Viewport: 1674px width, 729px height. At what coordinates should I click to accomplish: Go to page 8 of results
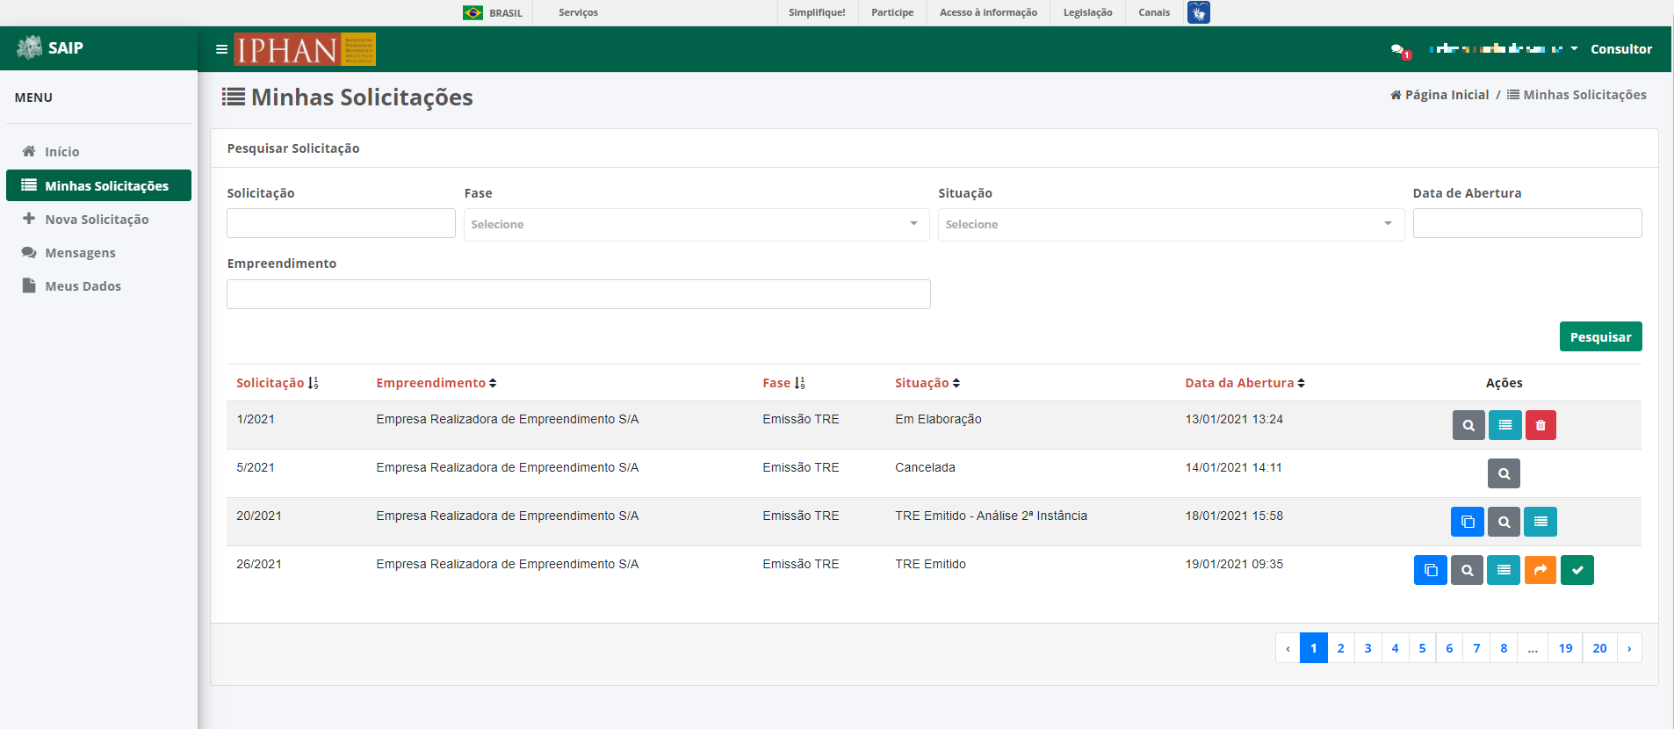coord(1504,648)
